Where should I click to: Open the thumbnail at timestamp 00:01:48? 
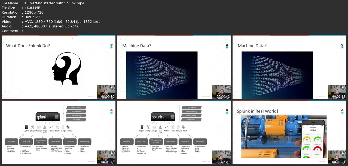coord(59,133)
